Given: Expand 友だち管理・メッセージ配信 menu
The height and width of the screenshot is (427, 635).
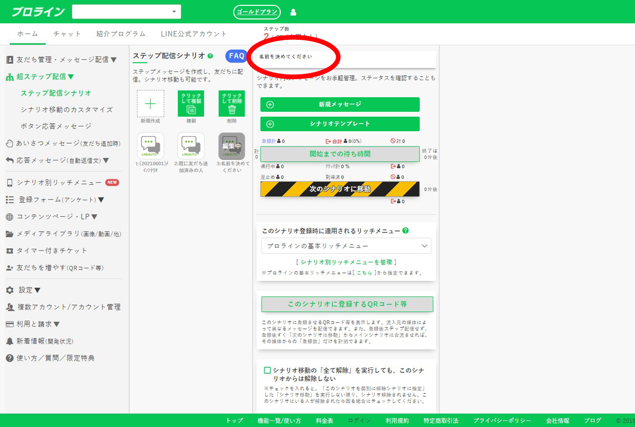Looking at the screenshot, I should [x=61, y=60].
